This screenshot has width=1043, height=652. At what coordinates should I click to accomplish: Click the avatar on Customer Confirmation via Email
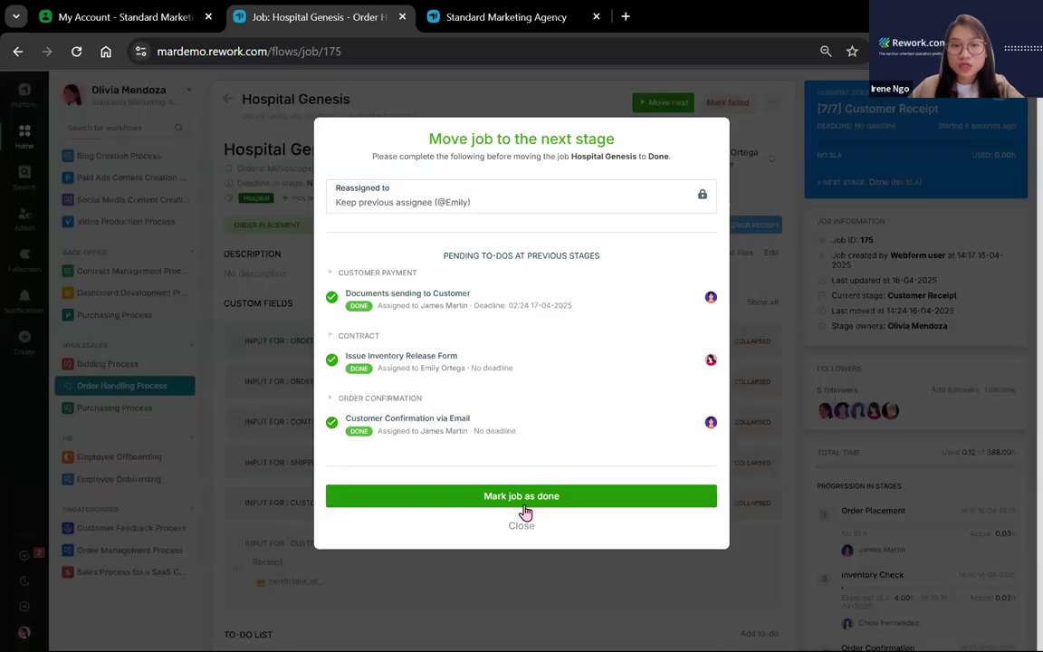pos(711,423)
